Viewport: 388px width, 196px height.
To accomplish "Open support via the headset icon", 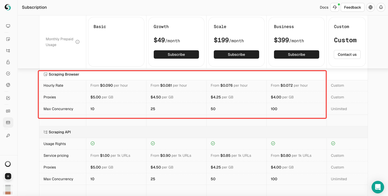I will [335, 7].
